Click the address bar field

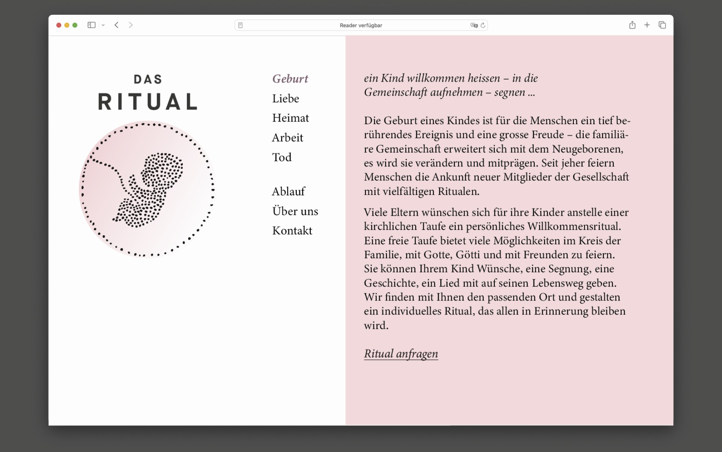[x=361, y=25]
